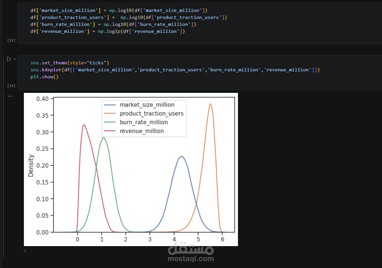Click the plt.show() code line
Image resolution: width=382 pixels, height=268 pixels.
44,77
